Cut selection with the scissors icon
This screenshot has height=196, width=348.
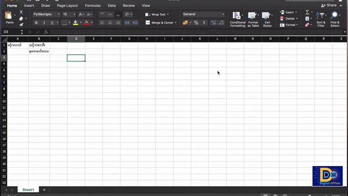[21, 12]
